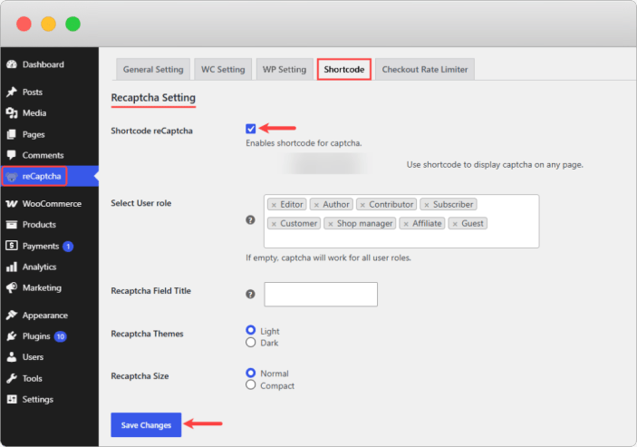Image resolution: width=637 pixels, height=447 pixels.
Task: Remove the Contributor role tag
Action: pos(362,205)
